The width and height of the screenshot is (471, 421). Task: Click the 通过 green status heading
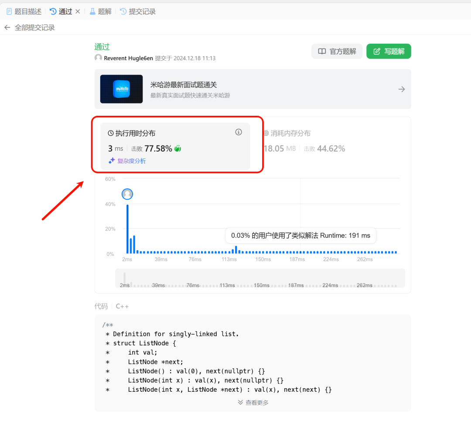102,47
